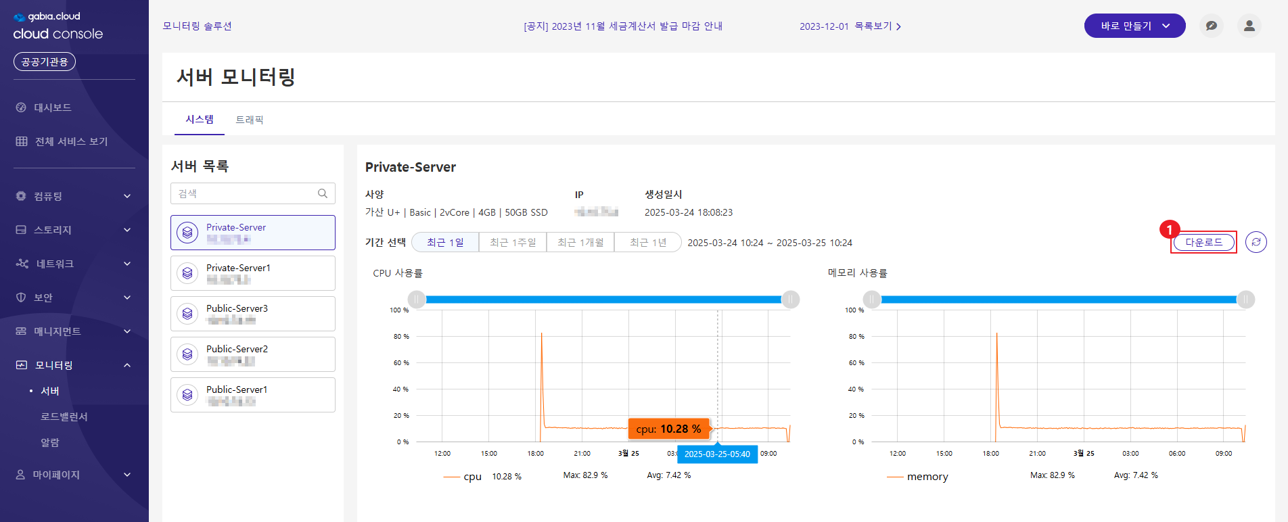Click the chat support icon in header
The width and height of the screenshot is (1288, 522).
coord(1212,26)
